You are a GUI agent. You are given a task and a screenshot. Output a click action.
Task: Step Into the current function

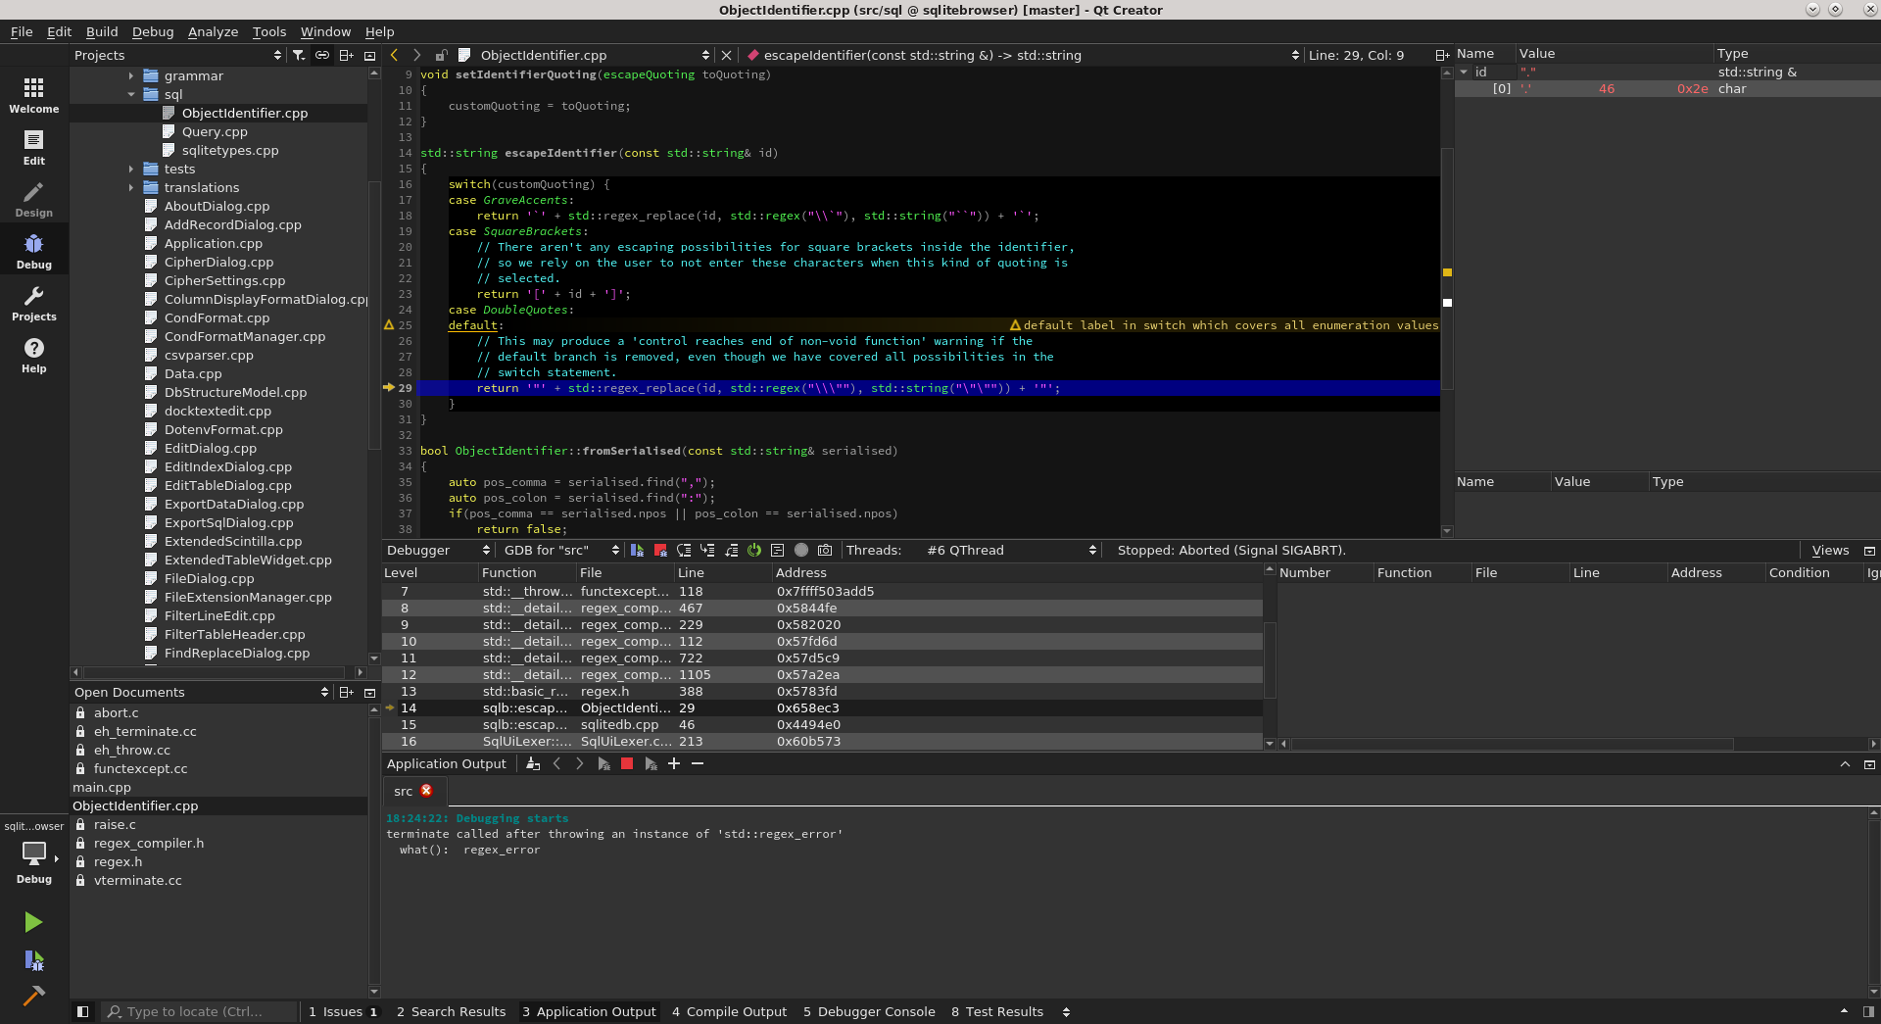[x=707, y=550]
